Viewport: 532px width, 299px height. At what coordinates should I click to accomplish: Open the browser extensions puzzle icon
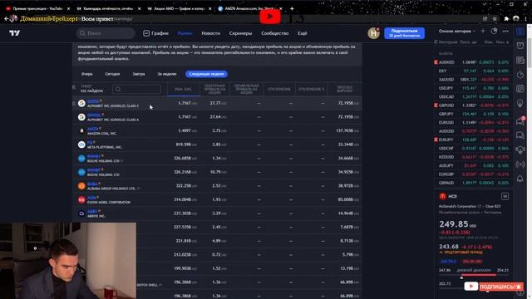[506, 19]
